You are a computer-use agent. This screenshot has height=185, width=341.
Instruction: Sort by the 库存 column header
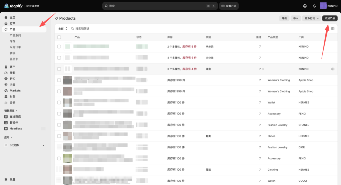(x=170, y=37)
